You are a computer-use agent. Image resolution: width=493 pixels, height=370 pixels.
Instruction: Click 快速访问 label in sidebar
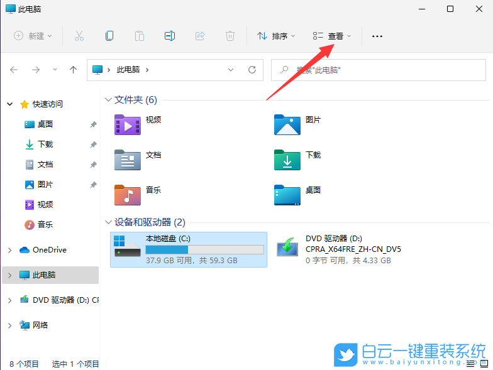pyautogui.click(x=48, y=104)
